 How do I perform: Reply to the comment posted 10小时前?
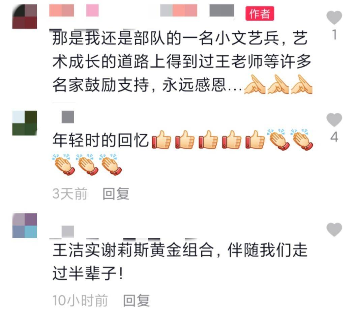point(136,301)
